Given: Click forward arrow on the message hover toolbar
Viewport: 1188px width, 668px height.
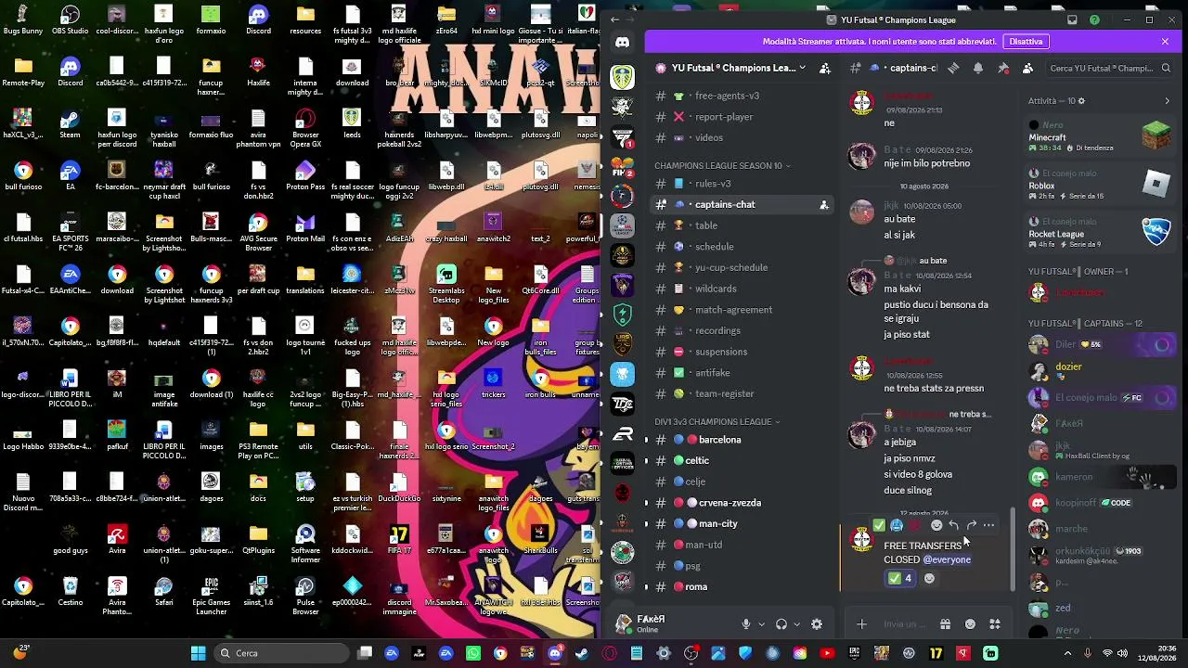Looking at the screenshot, I should [971, 525].
